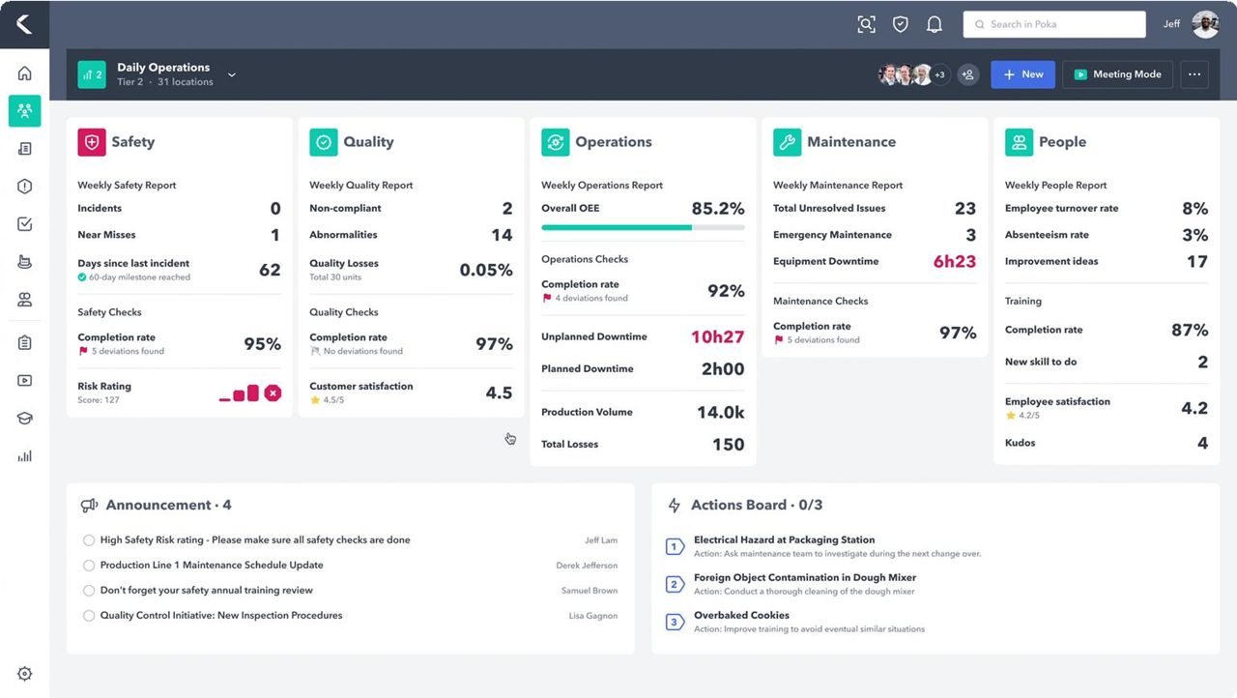The image size is (1237, 698).
Task: Check Production Line 1 Maintenance announcement circle
Action: (89, 566)
